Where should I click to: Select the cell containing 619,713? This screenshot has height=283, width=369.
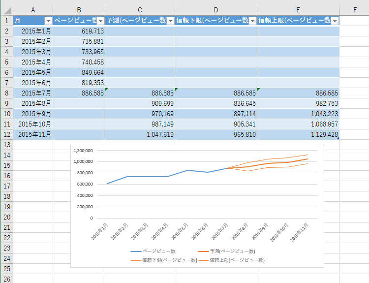click(79, 31)
